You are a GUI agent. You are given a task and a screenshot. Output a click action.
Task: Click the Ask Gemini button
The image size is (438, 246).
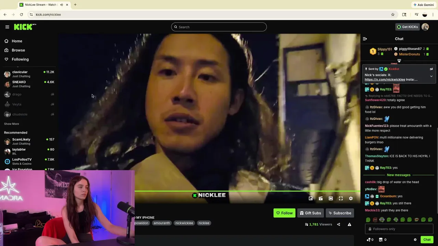pos(424,5)
